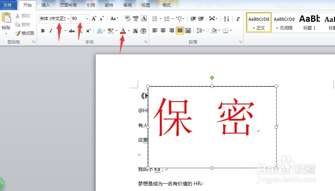Image resolution: width=335 pixels, height=191 pixels.
Task: Apply the 正文 style
Action: 259,22
